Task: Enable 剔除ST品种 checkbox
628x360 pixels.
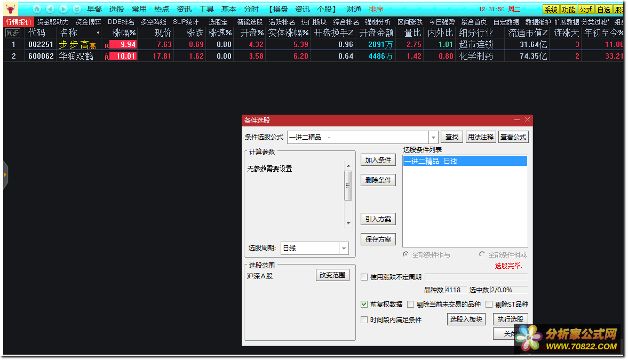Action: (x=489, y=305)
